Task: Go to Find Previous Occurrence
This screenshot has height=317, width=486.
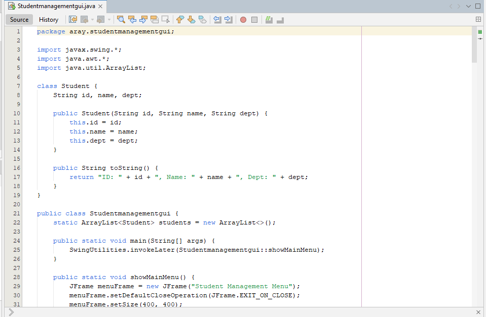Action: 132,20
